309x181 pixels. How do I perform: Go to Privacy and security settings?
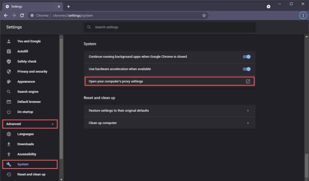tap(32, 71)
